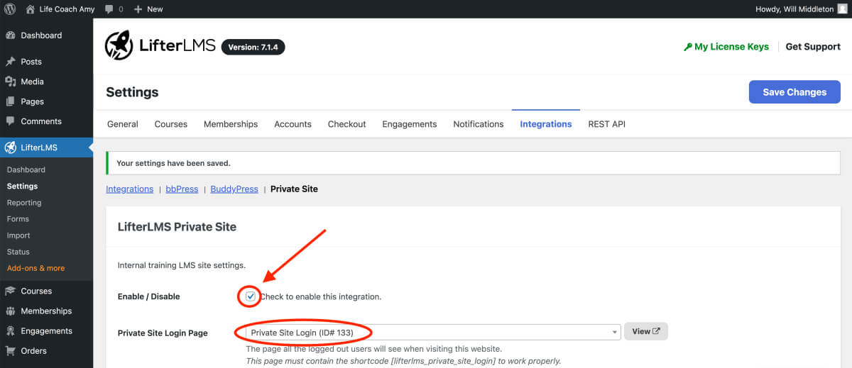This screenshot has height=368, width=852.
Task: Open the REST API settings tab
Action: click(607, 124)
